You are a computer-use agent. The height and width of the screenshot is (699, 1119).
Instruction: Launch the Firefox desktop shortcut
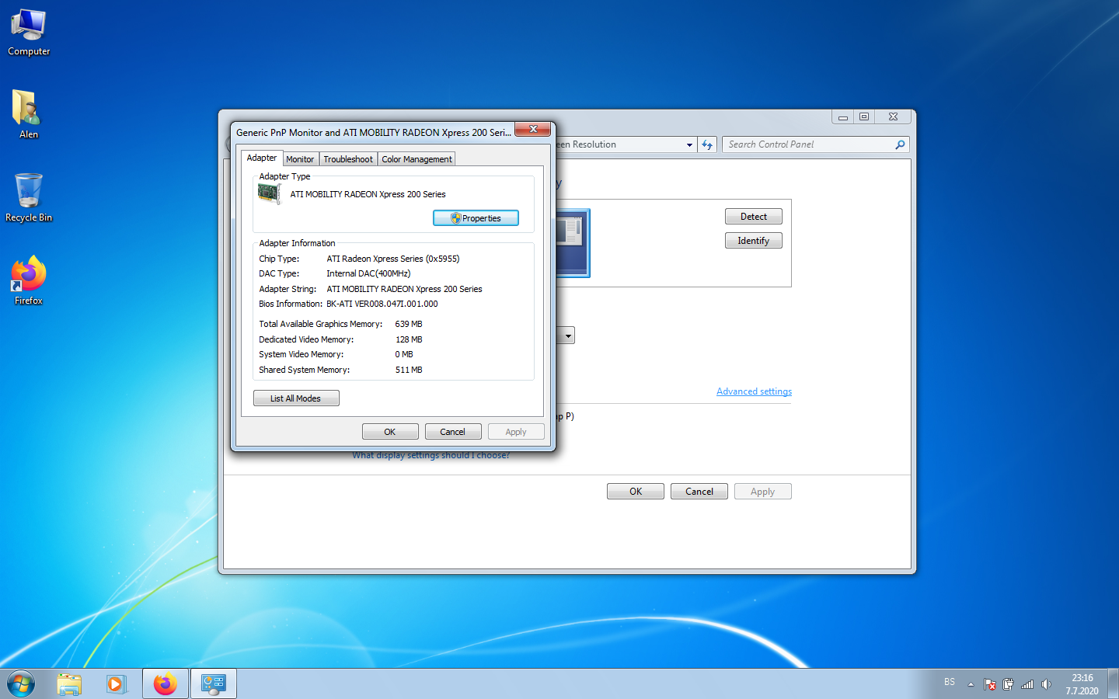(29, 280)
